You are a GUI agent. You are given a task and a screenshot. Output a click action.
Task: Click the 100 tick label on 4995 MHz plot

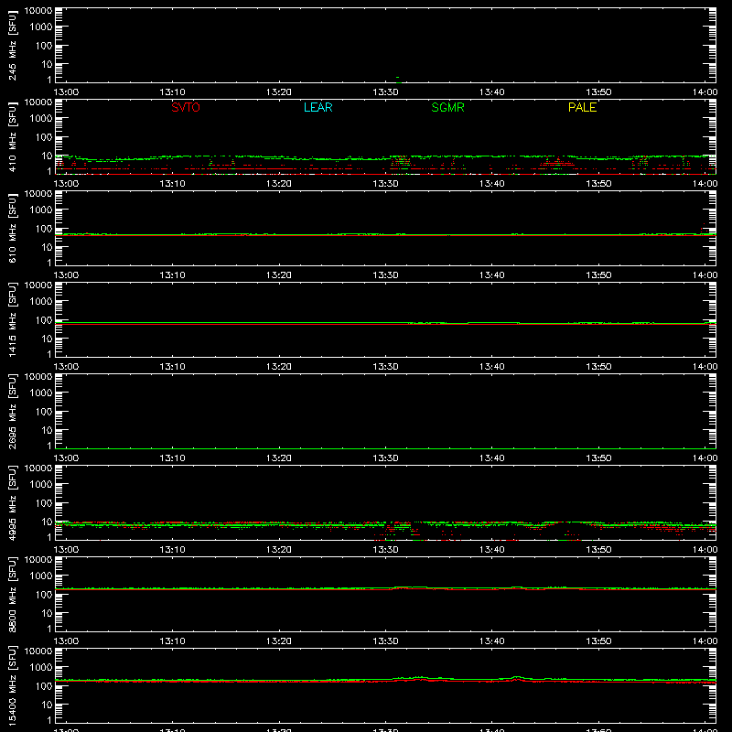[44, 503]
